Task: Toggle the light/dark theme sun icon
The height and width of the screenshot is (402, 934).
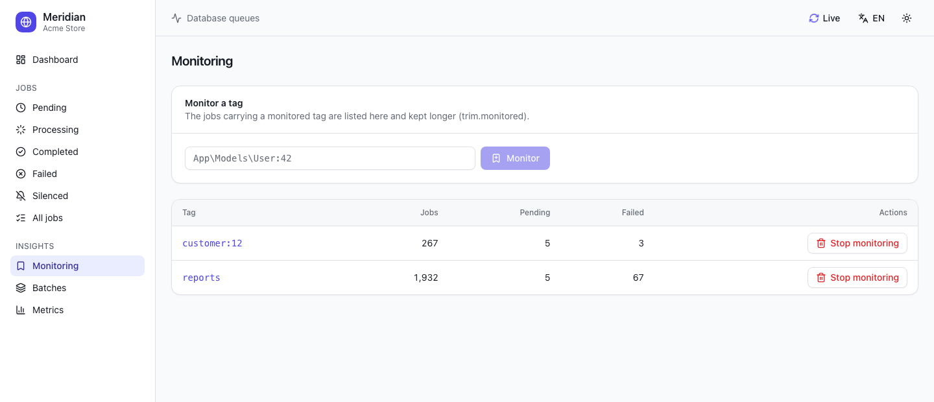Action: [907, 18]
